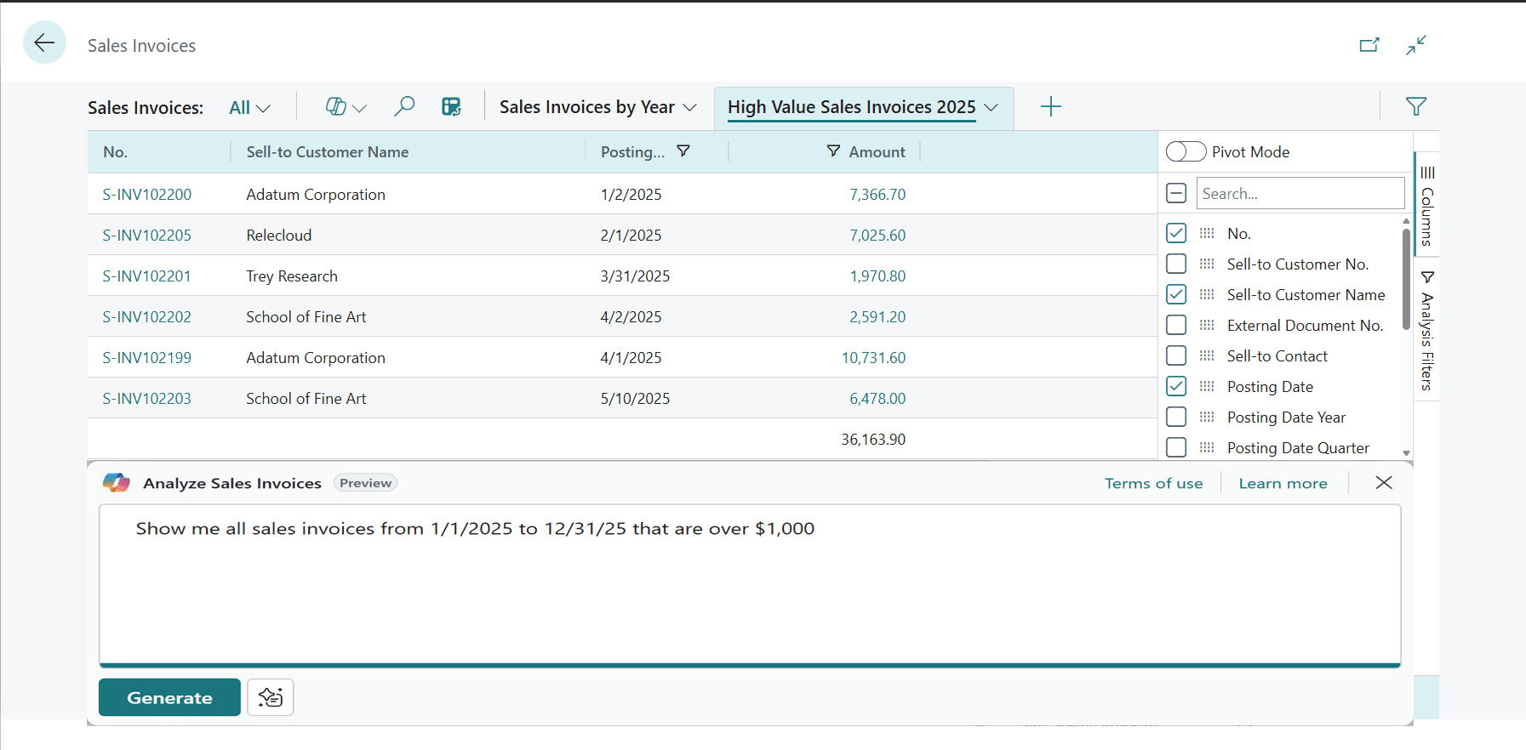
Task: Click the Generate button
Action: tap(169, 697)
